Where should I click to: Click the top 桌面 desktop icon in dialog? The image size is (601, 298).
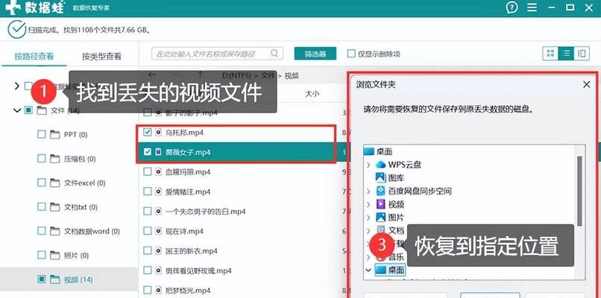tap(368, 152)
